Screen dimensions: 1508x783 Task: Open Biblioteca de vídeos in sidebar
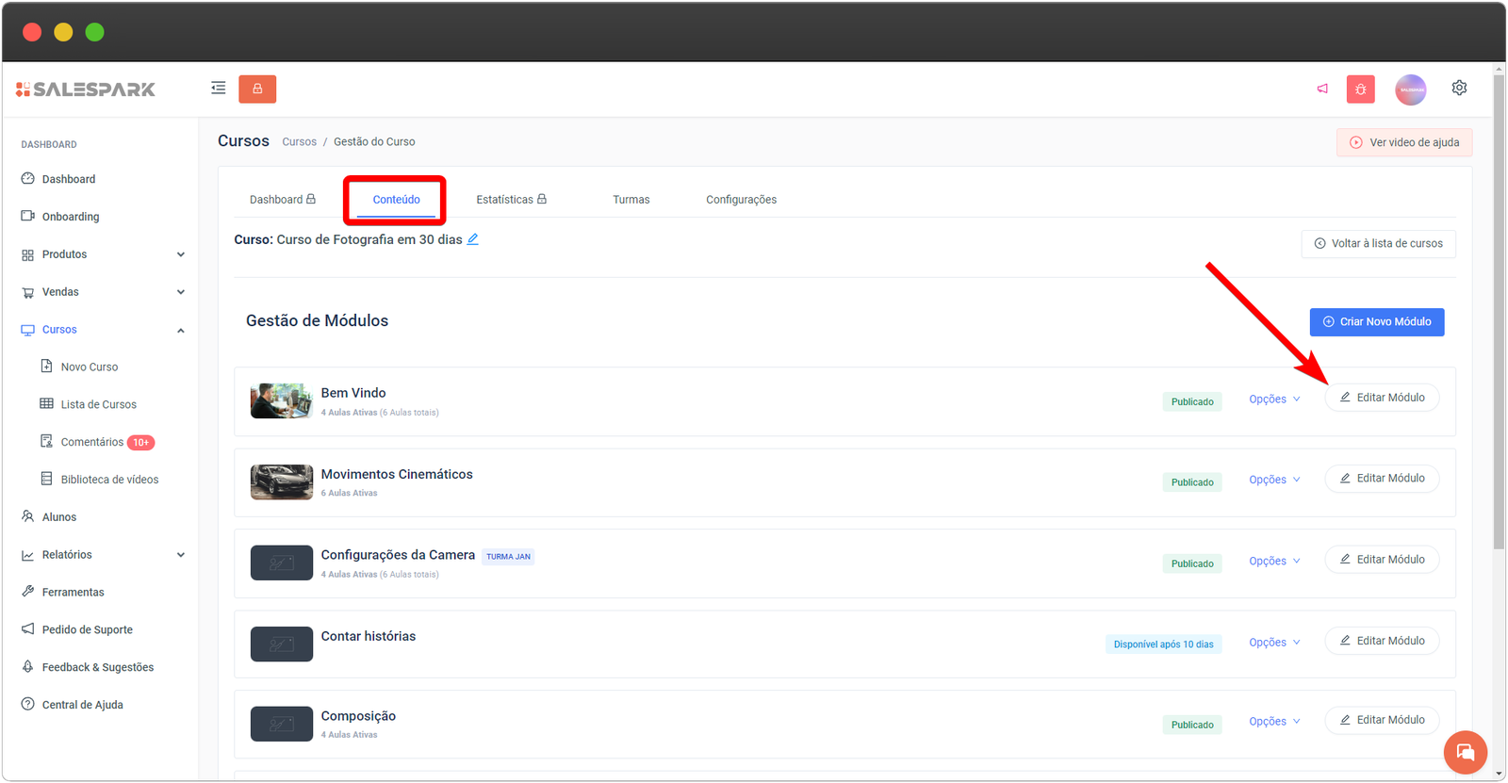(108, 480)
